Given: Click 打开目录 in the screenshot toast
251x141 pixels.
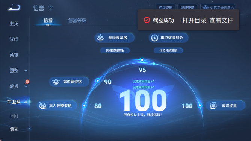Looking at the screenshot, I should (194, 20).
